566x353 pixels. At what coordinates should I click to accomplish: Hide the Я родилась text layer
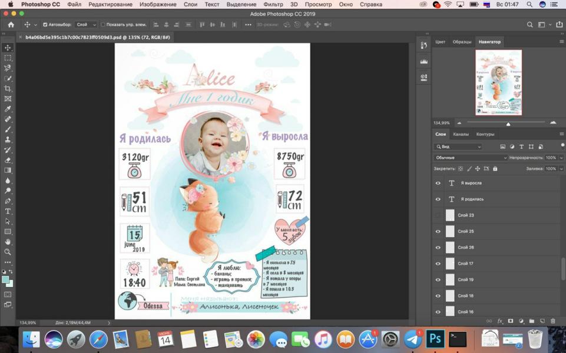(x=438, y=199)
